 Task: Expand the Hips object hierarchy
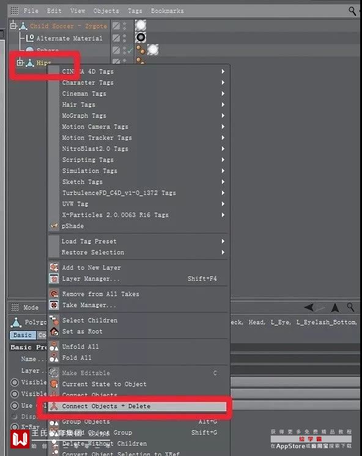(x=20, y=63)
